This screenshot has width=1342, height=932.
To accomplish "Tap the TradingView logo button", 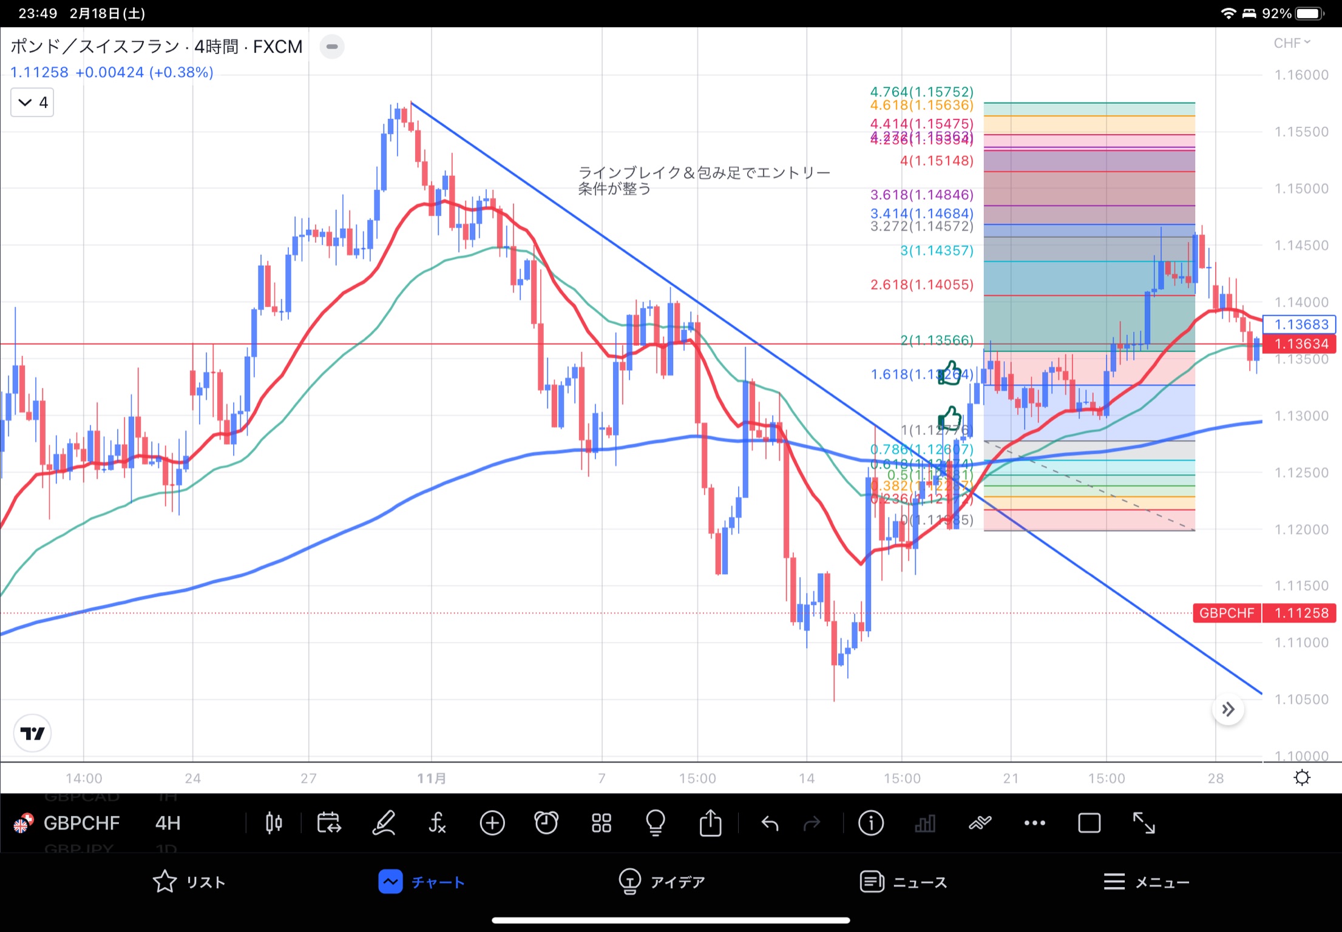I will 32,733.
